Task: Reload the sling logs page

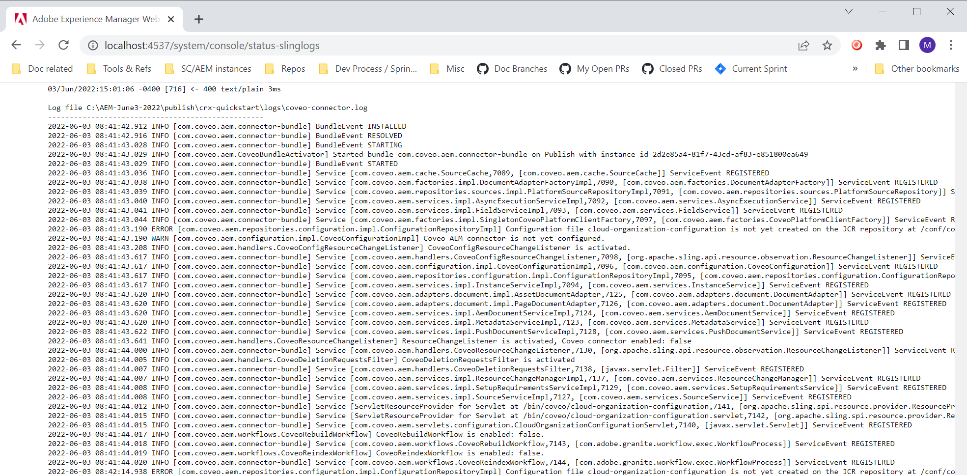Action: [63, 45]
